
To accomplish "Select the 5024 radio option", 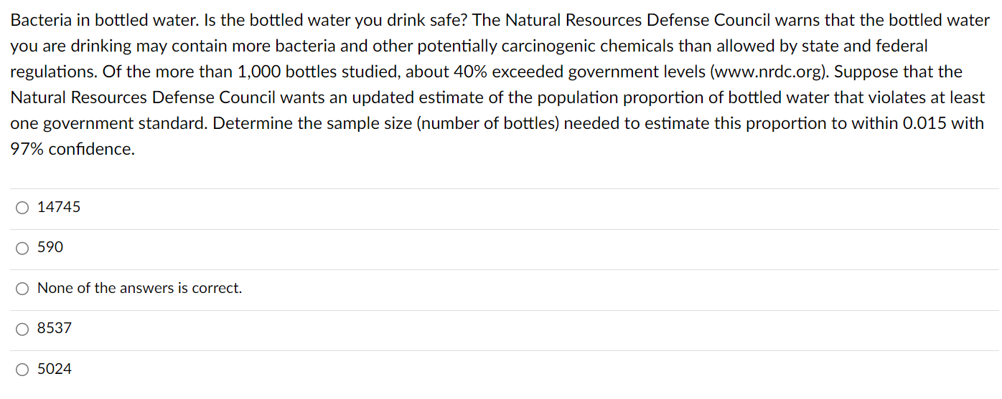I will click(x=23, y=370).
